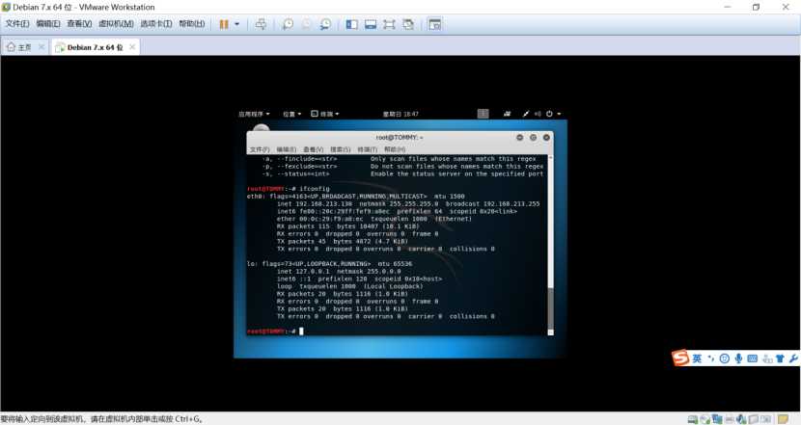Open Sogou soft keyboard icon
801x425 pixels.
tap(752, 359)
